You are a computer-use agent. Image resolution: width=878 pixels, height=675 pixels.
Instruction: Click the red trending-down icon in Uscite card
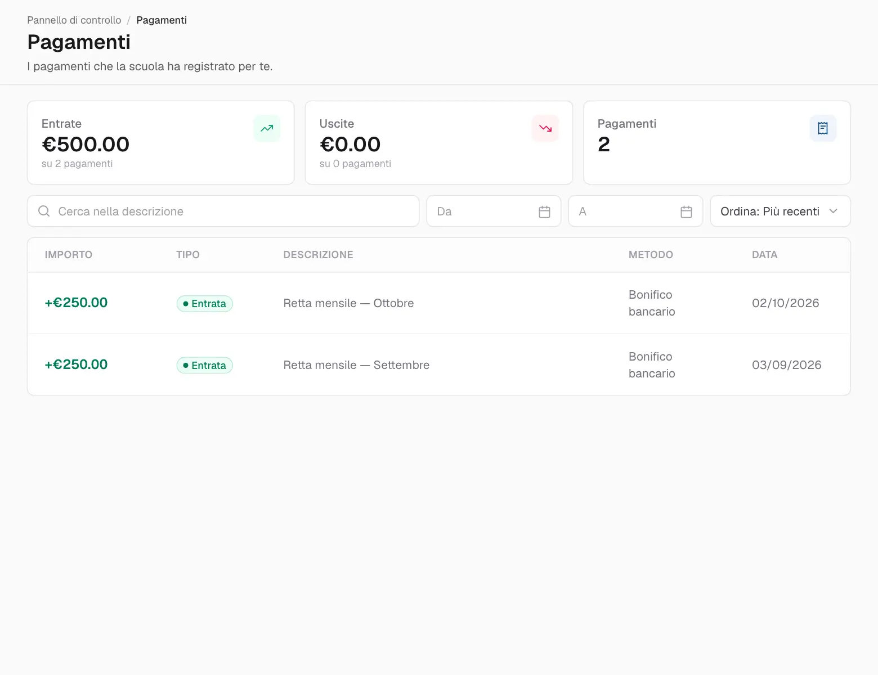point(545,128)
